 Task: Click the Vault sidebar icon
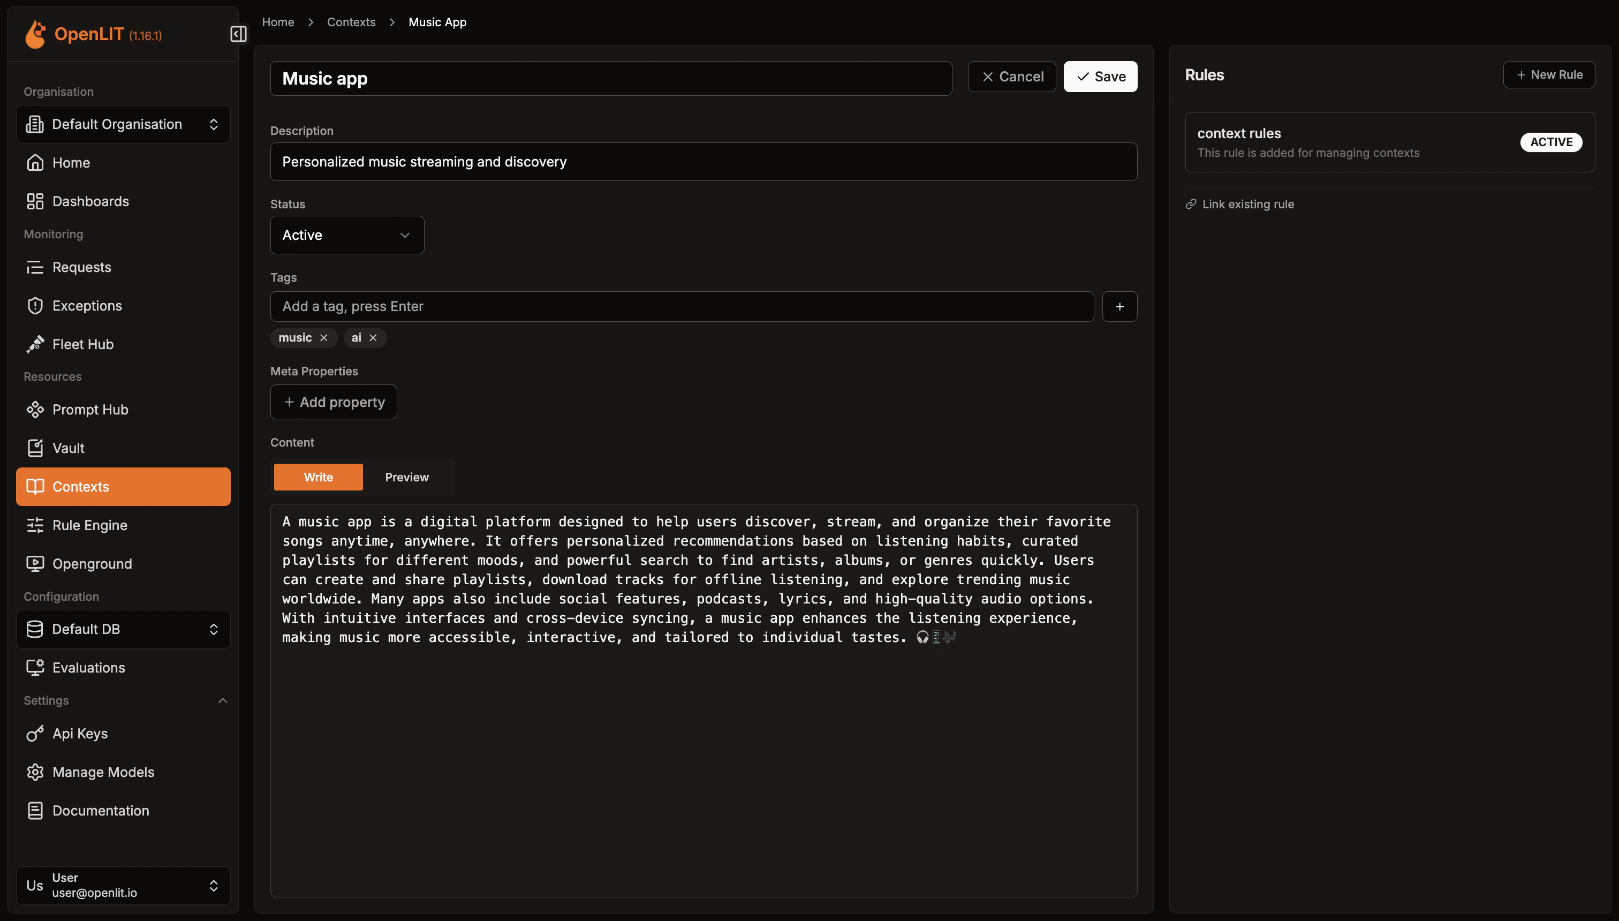pos(35,448)
